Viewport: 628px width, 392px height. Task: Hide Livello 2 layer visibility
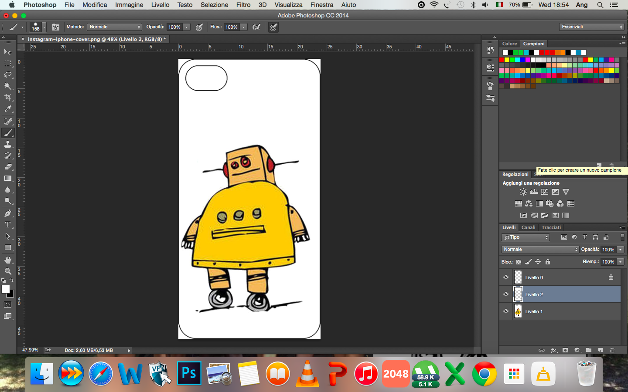[x=506, y=294]
